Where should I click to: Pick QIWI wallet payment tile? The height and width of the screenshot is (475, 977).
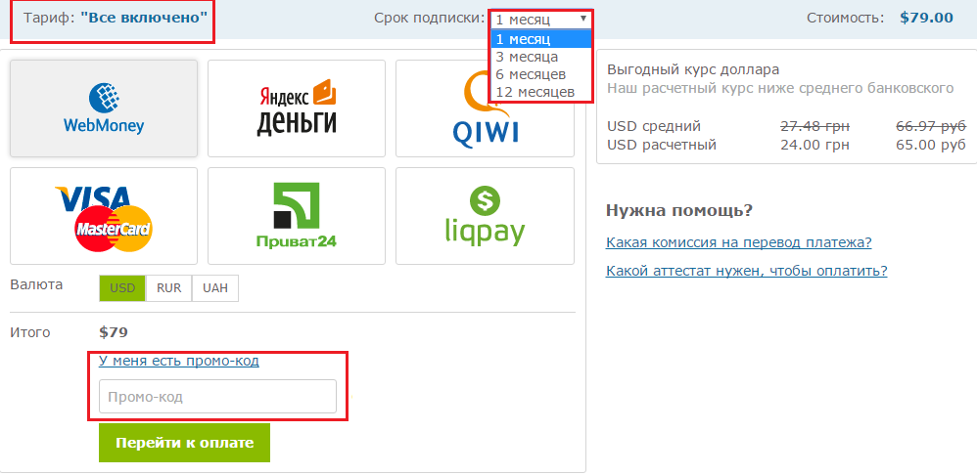[485, 108]
